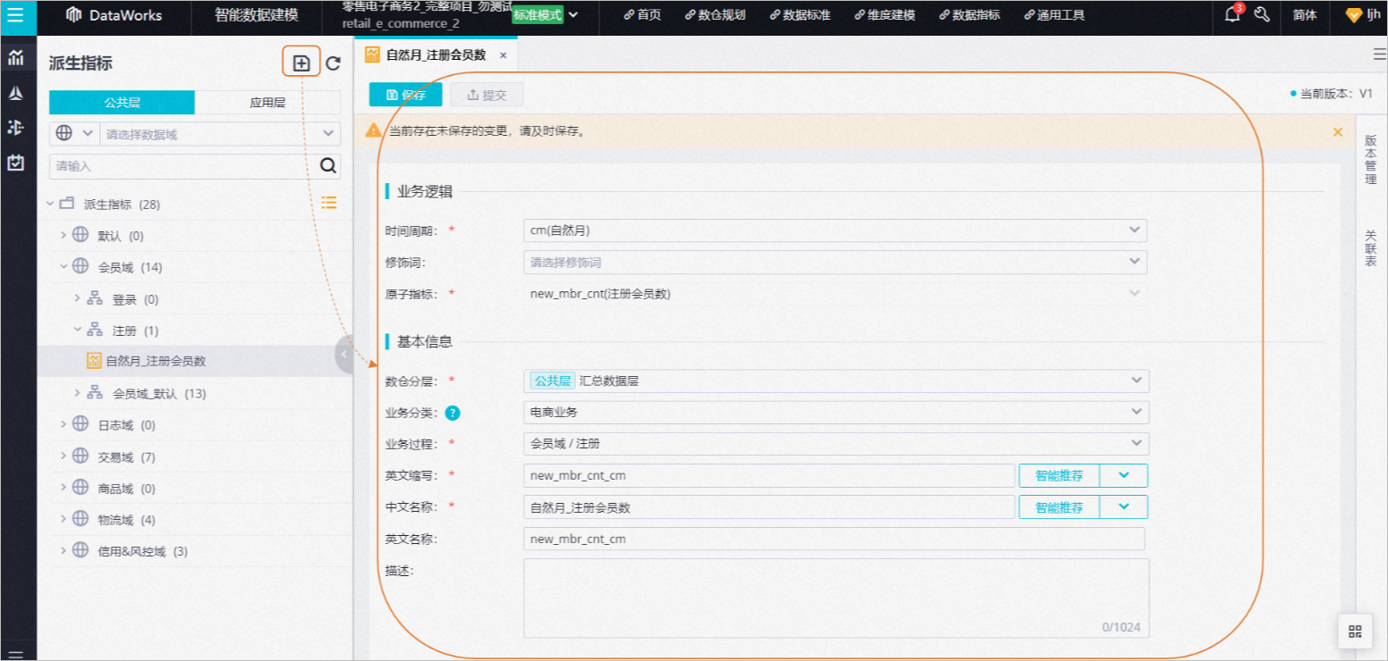Image resolution: width=1388 pixels, height=661 pixels.
Task: Refresh the derived metrics list
Action: tap(333, 63)
